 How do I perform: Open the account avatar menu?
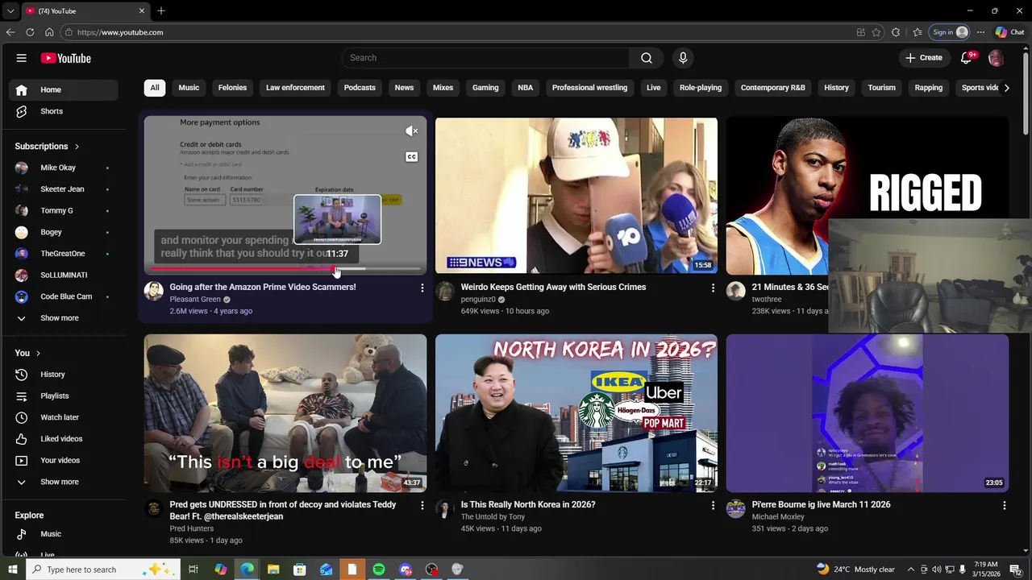click(996, 58)
